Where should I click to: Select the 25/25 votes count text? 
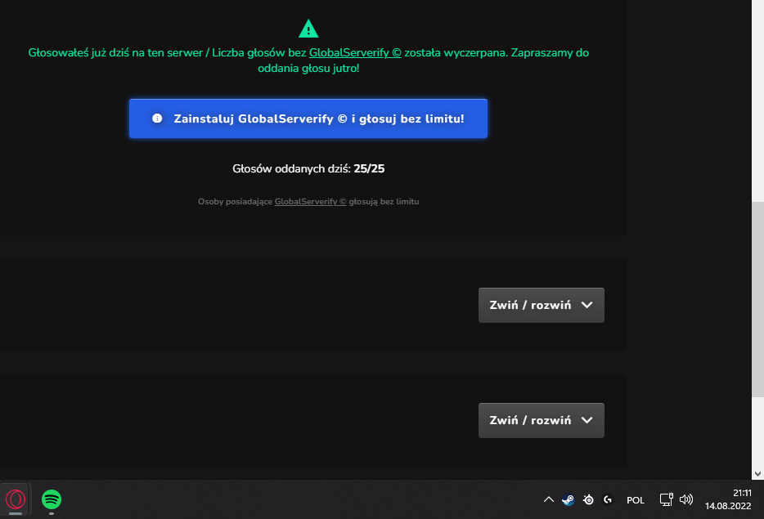pyautogui.click(x=369, y=168)
